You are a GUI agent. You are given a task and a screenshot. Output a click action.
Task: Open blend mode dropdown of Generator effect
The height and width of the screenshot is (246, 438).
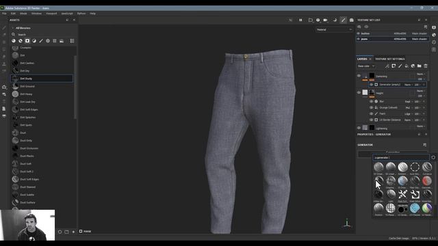[408, 85]
